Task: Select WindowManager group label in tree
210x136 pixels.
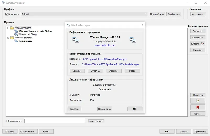Action: pos(23,28)
